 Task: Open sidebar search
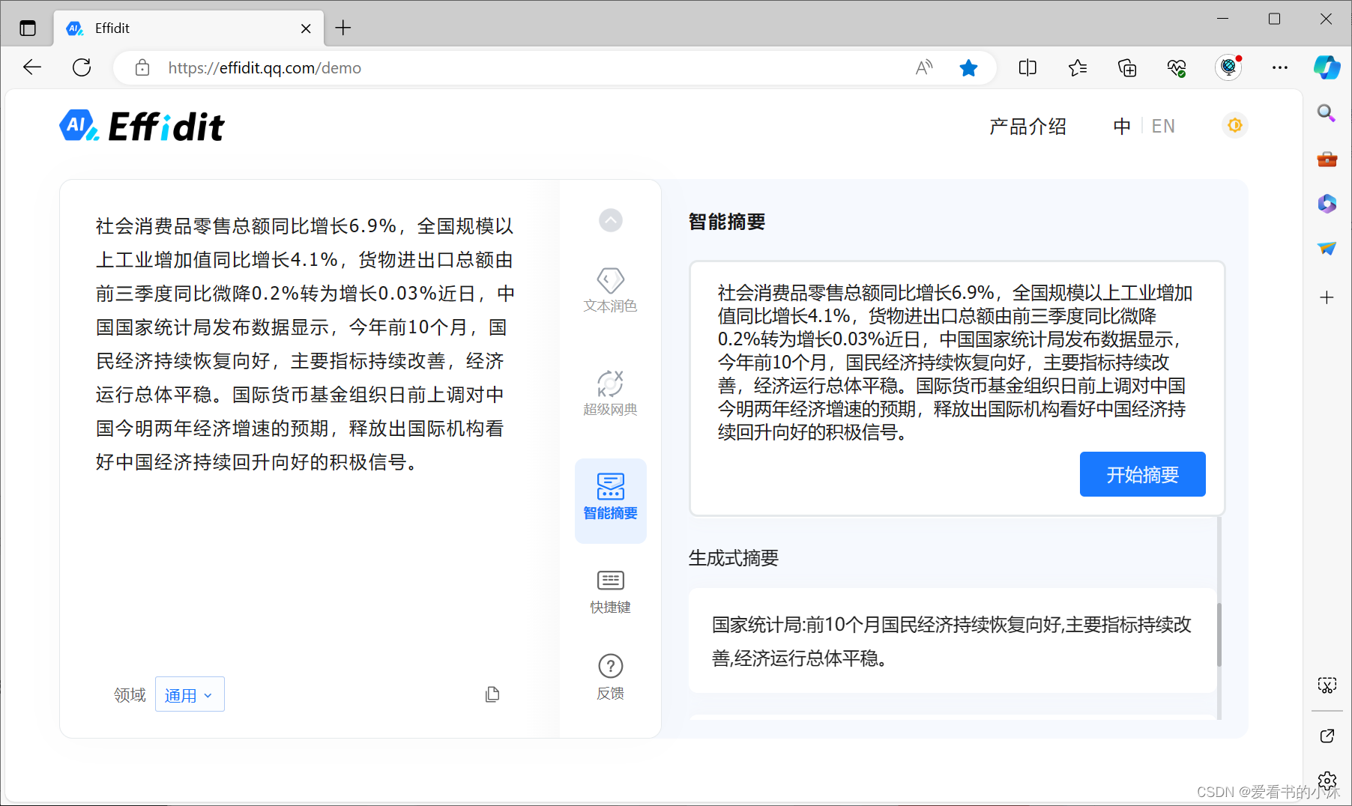1327,113
